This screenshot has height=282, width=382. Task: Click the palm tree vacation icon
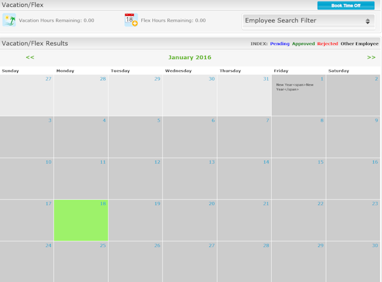[x=10, y=20]
